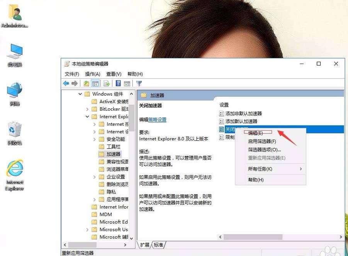Select the 添加默认加速器 setting
The height and width of the screenshot is (256, 348).
(238, 121)
